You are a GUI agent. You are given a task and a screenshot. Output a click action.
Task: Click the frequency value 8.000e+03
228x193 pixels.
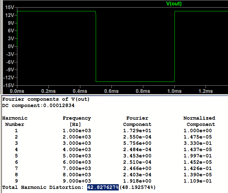(77, 175)
